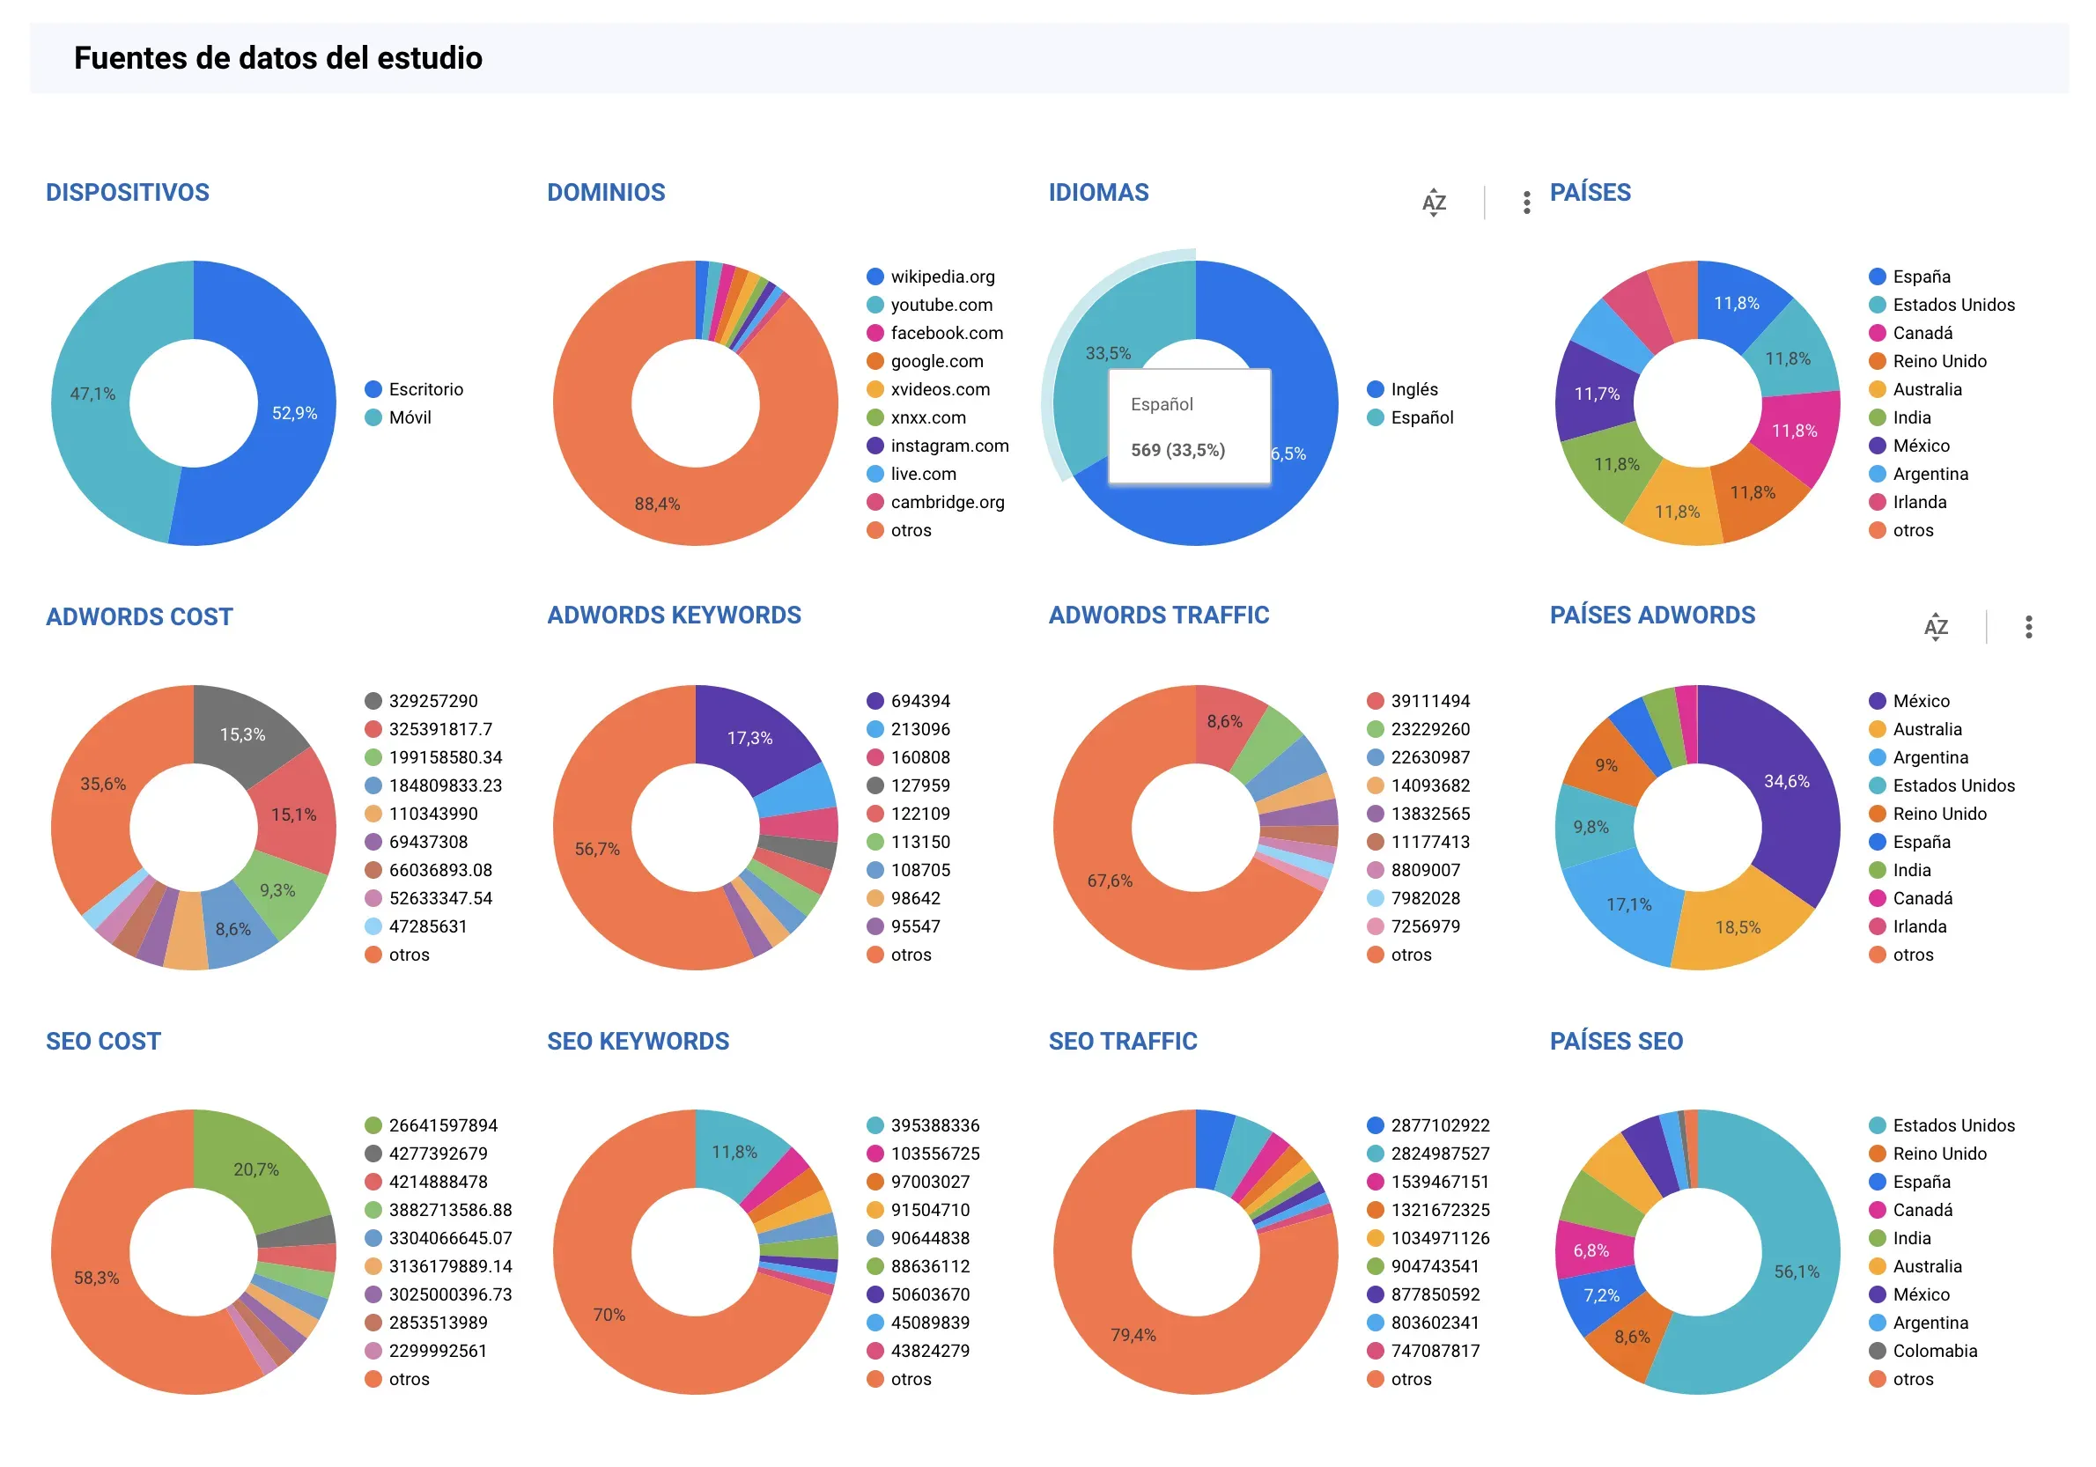Click the 11,7% México slice in PAÍSES chart

click(x=1596, y=394)
